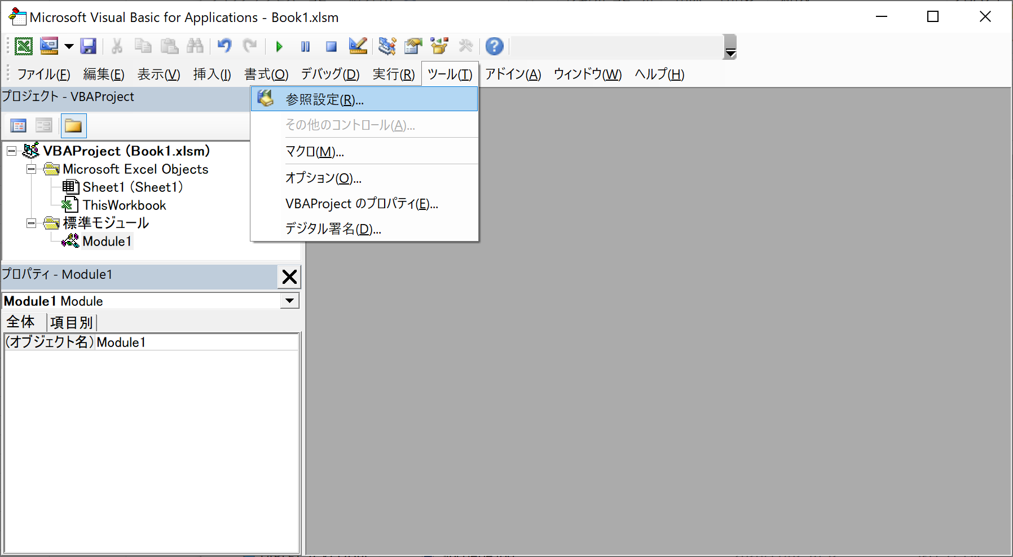Open the Module1 Module object dropdown
Screen dimensions: 1013x557
[x=289, y=301]
